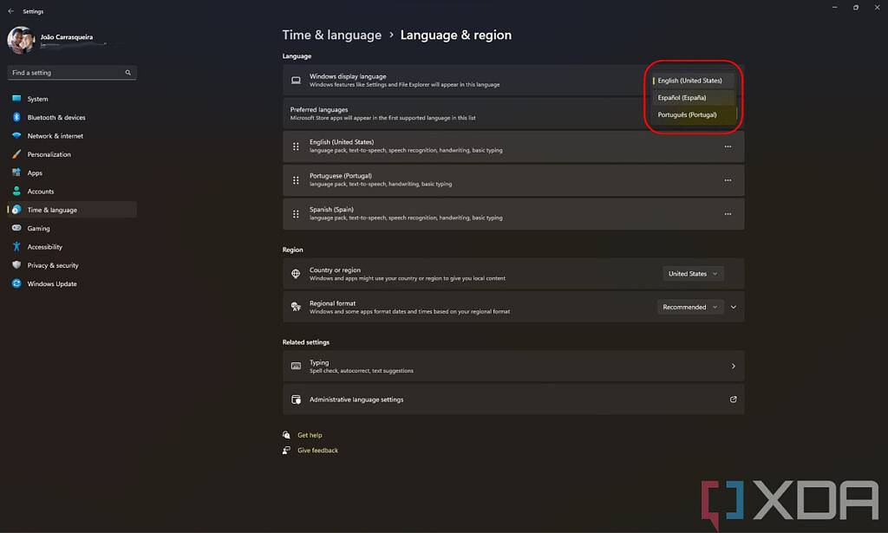Viewport: 888px width, 533px height.
Task: Open more options for English (United States)
Action: click(728, 146)
